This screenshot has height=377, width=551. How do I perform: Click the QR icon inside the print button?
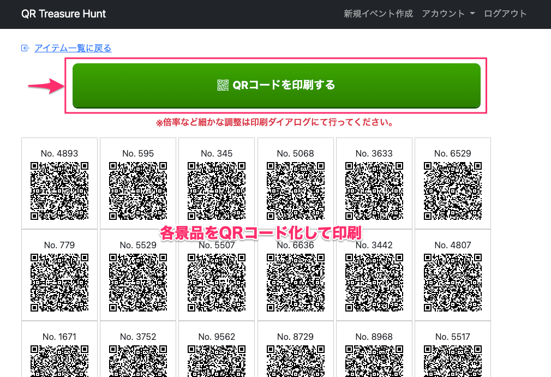(223, 85)
